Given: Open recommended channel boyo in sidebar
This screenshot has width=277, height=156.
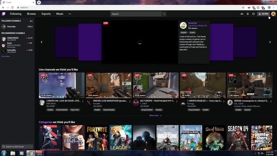Looking at the screenshot, I should point(17,45).
